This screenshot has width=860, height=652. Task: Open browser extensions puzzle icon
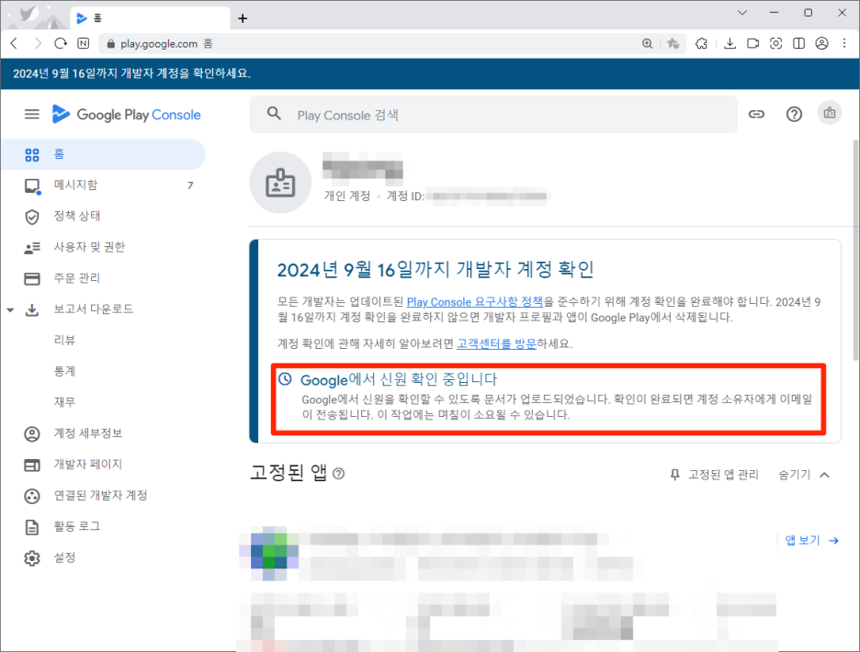(x=701, y=43)
